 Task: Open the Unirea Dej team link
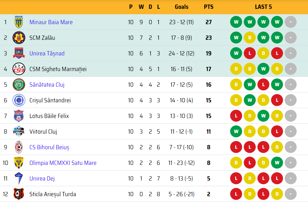click(x=42, y=179)
